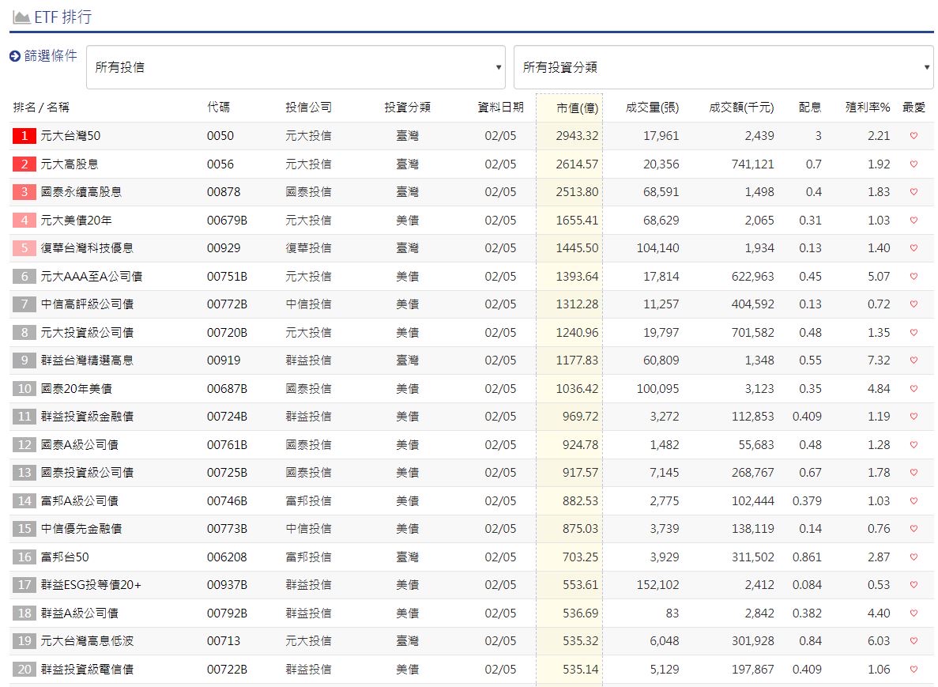Sort by 市值(億) column header
938x687 pixels.
(576, 108)
